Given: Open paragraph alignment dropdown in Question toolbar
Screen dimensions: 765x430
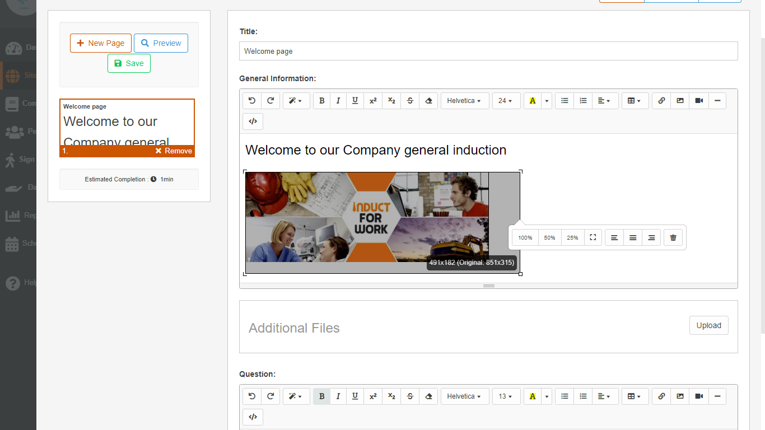Looking at the screenshot, I should coord(605,396).
